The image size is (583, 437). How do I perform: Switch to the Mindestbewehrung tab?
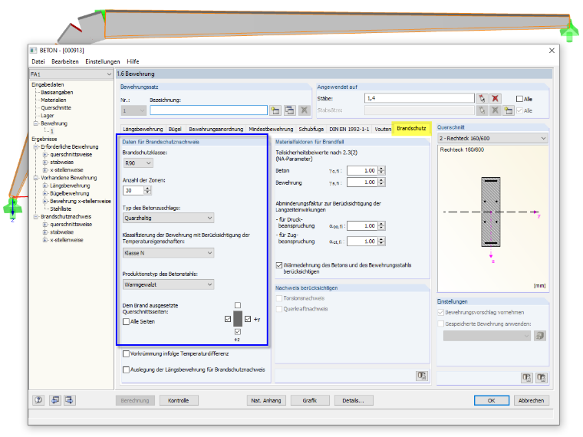(x=271, y=129)
